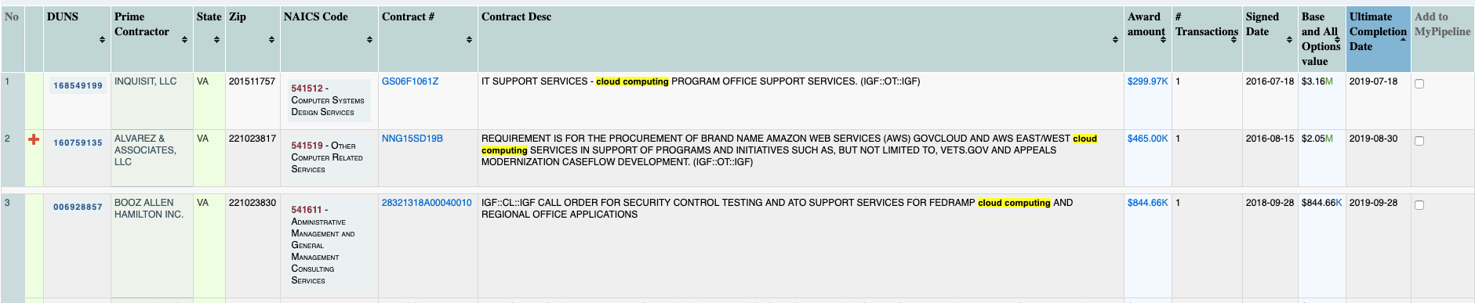
Task: Sort by Ultimate Completion Date header
Action: pyautogui.click(x=1378, y=31)
